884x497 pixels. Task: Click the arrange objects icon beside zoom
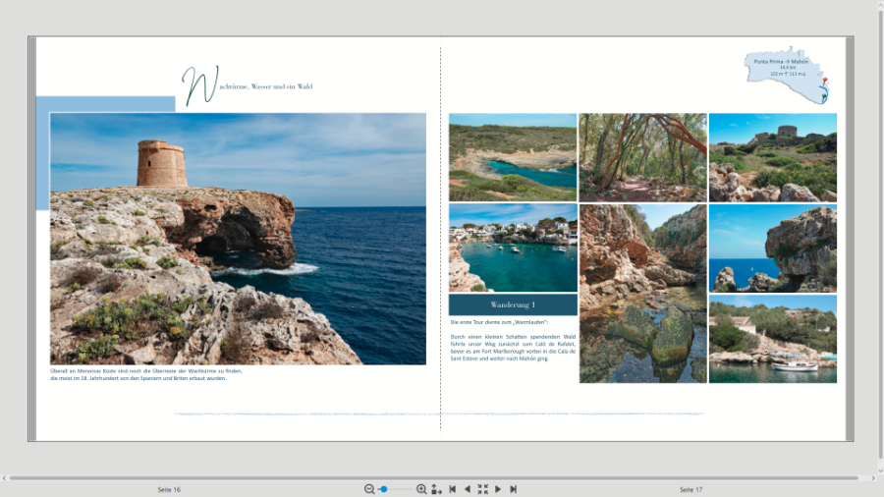click(x=436, y=489)
